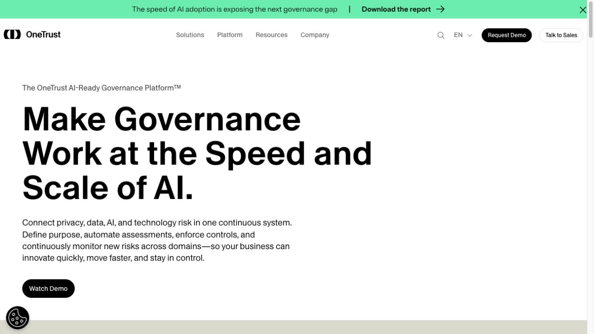Dismiss the green announcement banner
The height and width of the screenshot is (334, 594).
[583, 9]
